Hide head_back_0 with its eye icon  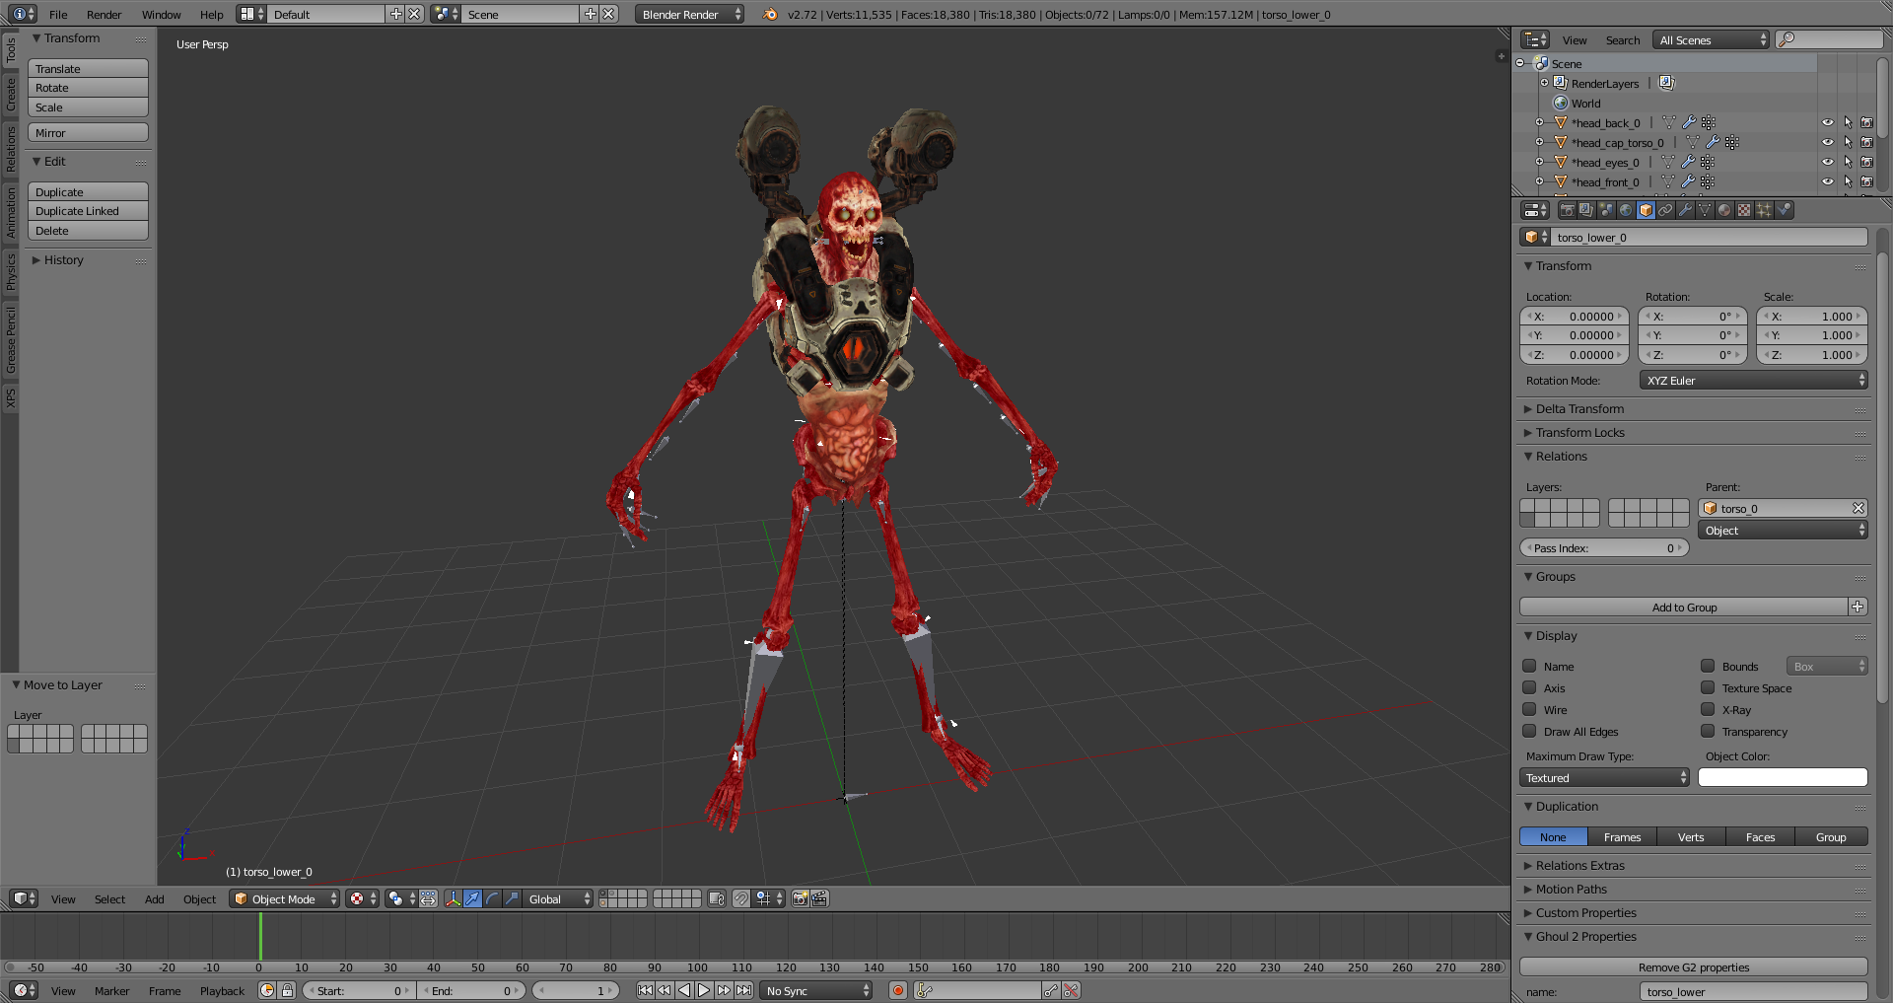tap(1827, 123)
